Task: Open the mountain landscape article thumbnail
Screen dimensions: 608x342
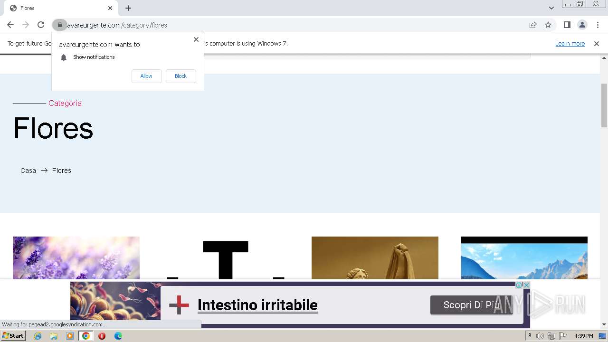Action: coord(524,258)
